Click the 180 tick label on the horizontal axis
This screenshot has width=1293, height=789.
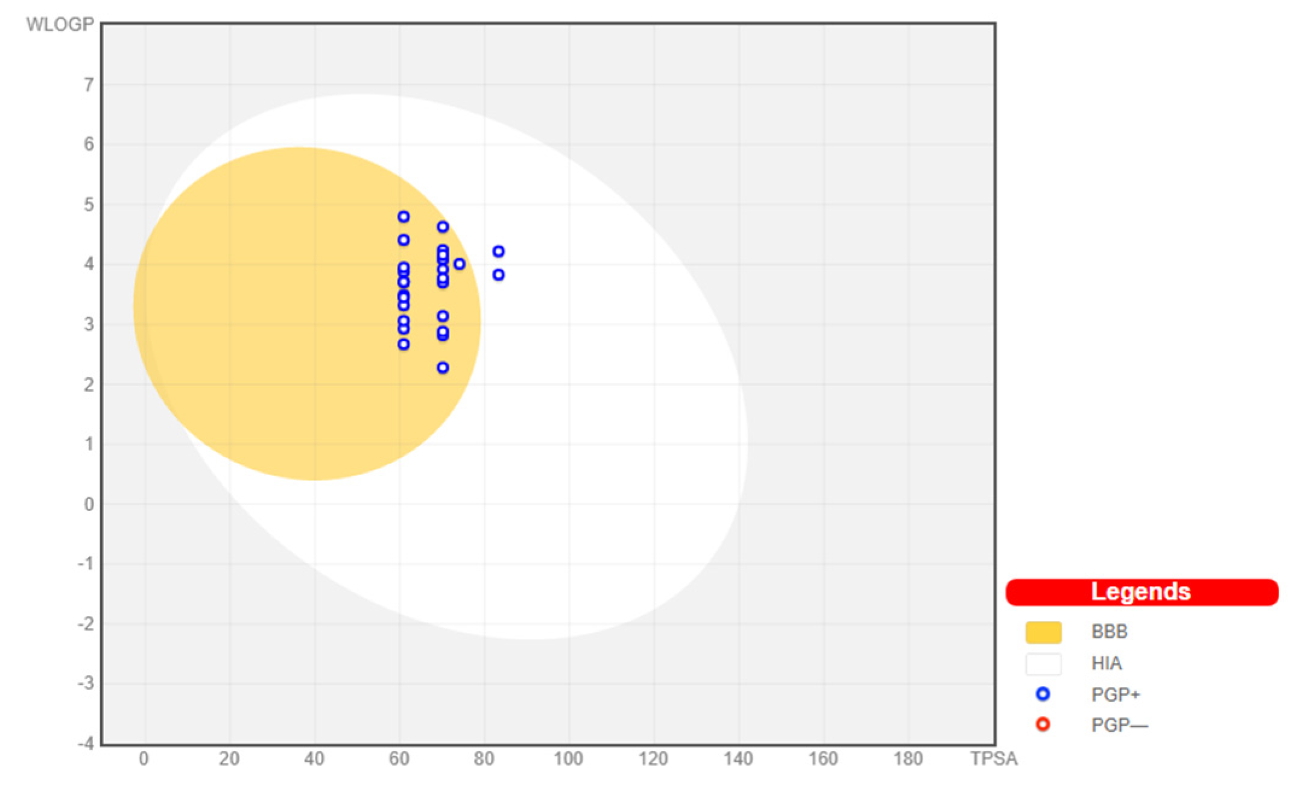click(908, 759)
